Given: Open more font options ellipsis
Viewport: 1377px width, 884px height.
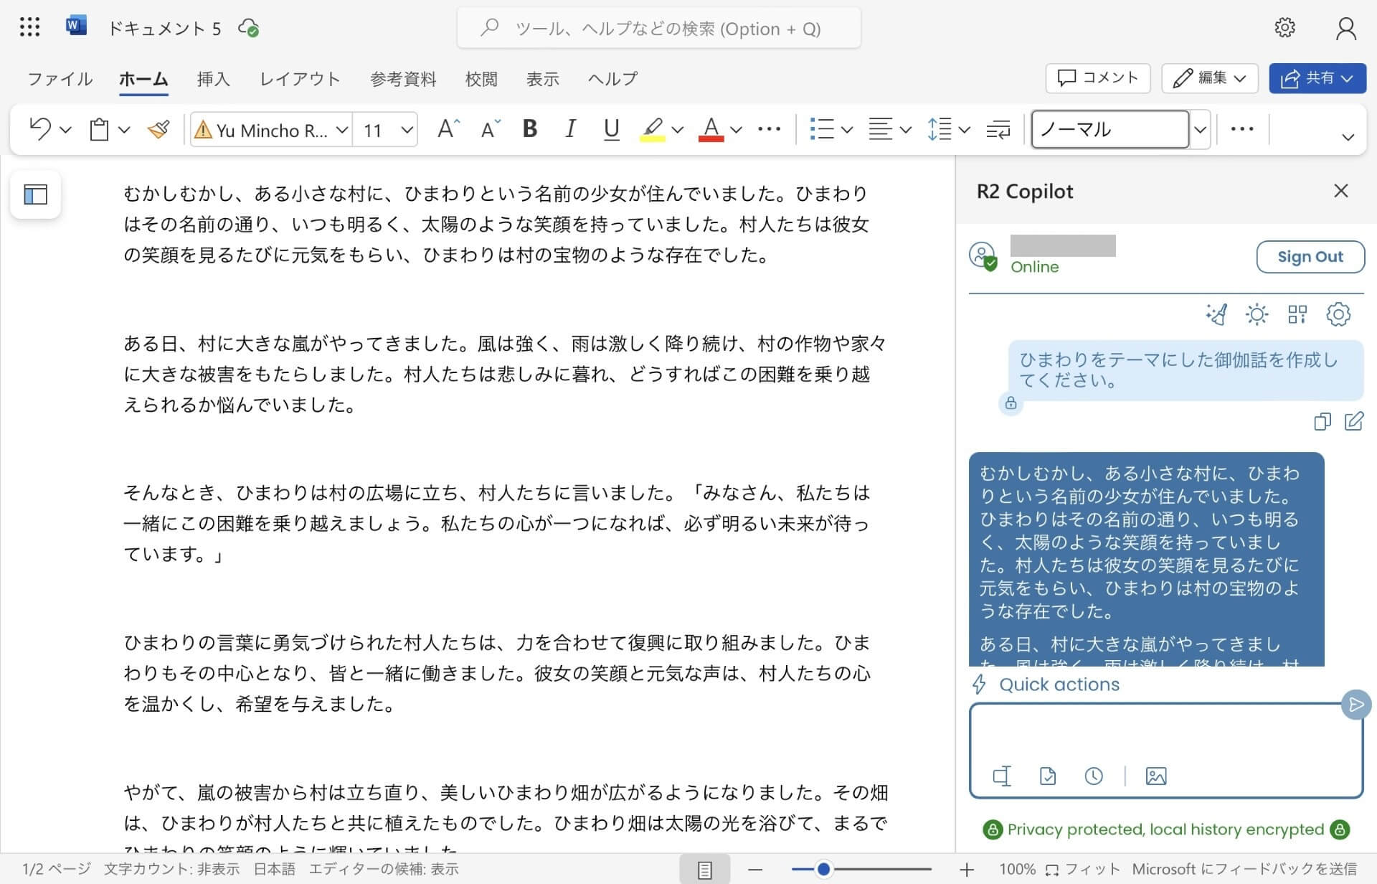Looking at the screenshot, I should (769, 129).
